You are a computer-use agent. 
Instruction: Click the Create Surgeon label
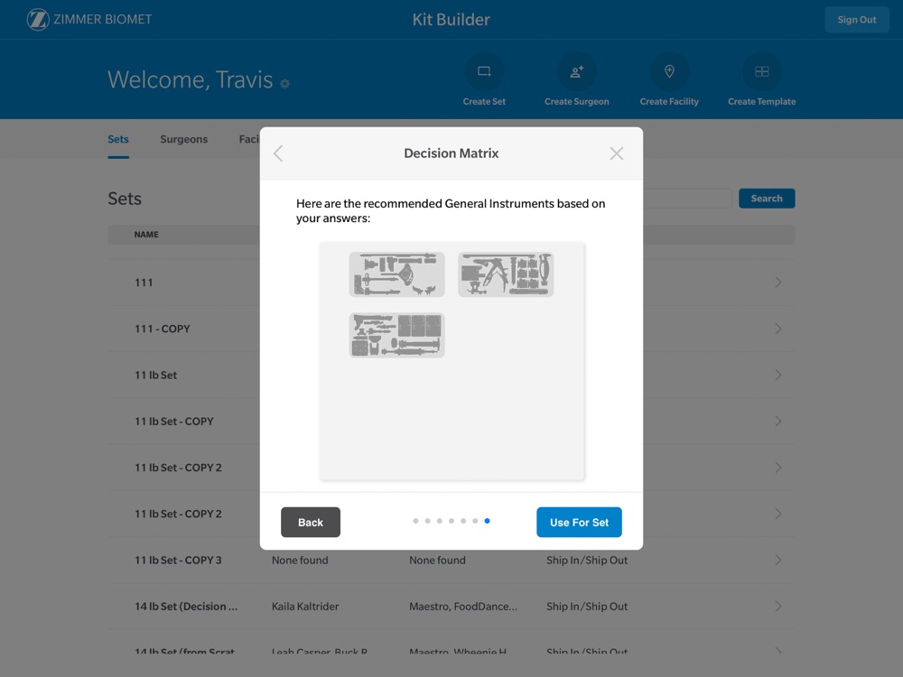576,101
